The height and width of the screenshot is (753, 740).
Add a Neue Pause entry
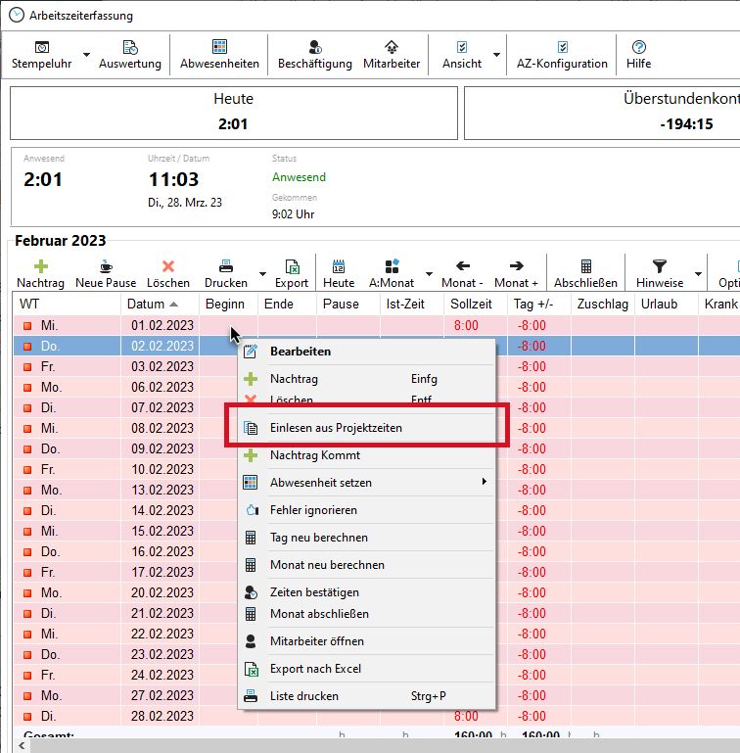click(x=106, y=273)
